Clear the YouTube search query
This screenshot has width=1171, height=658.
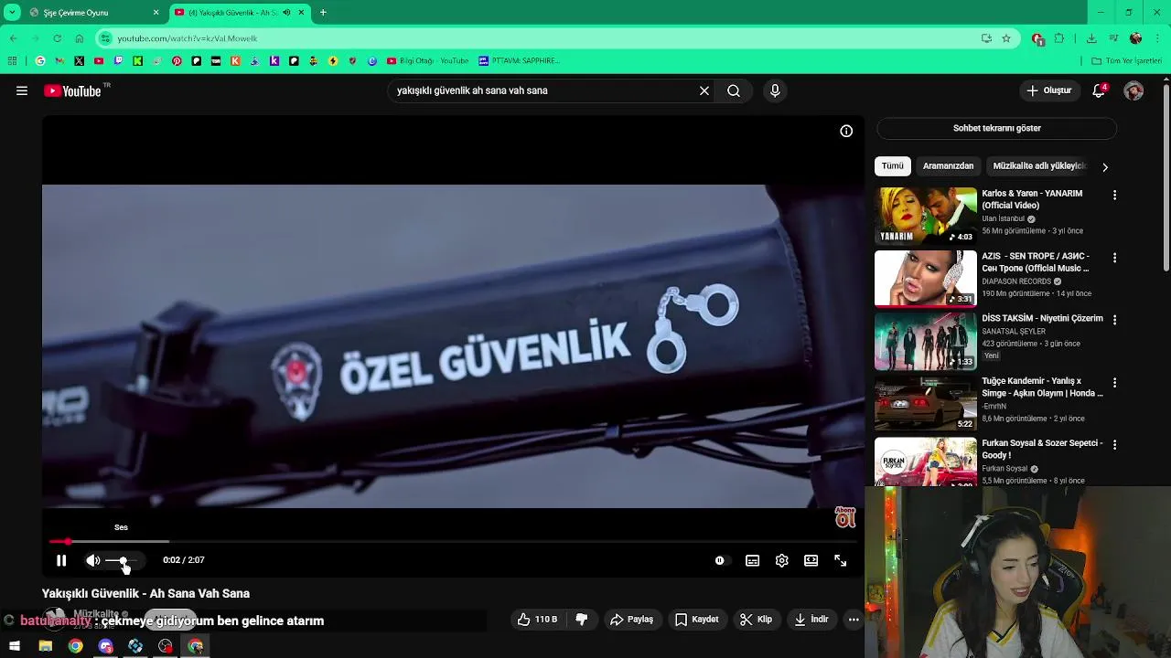click(x=704, y=90)
